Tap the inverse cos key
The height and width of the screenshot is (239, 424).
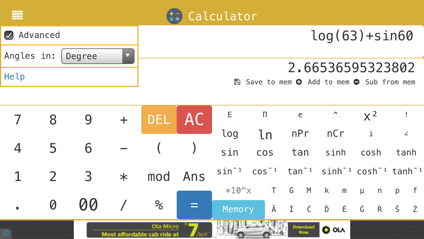[265, 172]
